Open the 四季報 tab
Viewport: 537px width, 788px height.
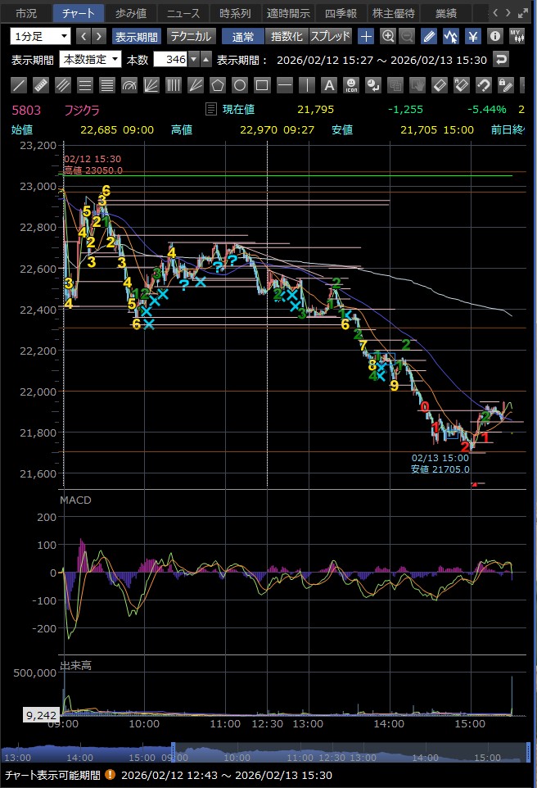[x=341, y=13]
